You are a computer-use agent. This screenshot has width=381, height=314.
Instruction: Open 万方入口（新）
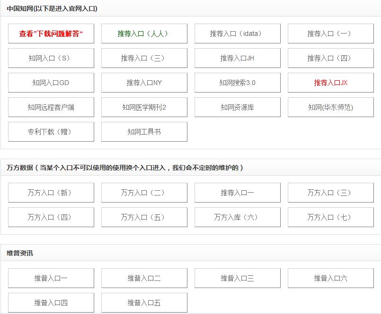click(x=51, y=193)
